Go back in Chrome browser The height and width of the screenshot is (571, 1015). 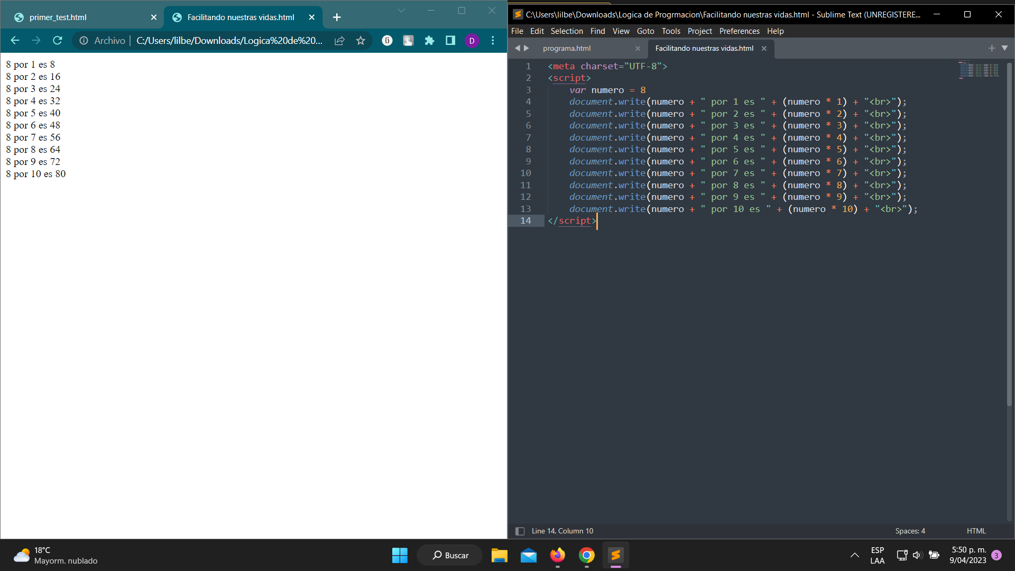point(15,41)
